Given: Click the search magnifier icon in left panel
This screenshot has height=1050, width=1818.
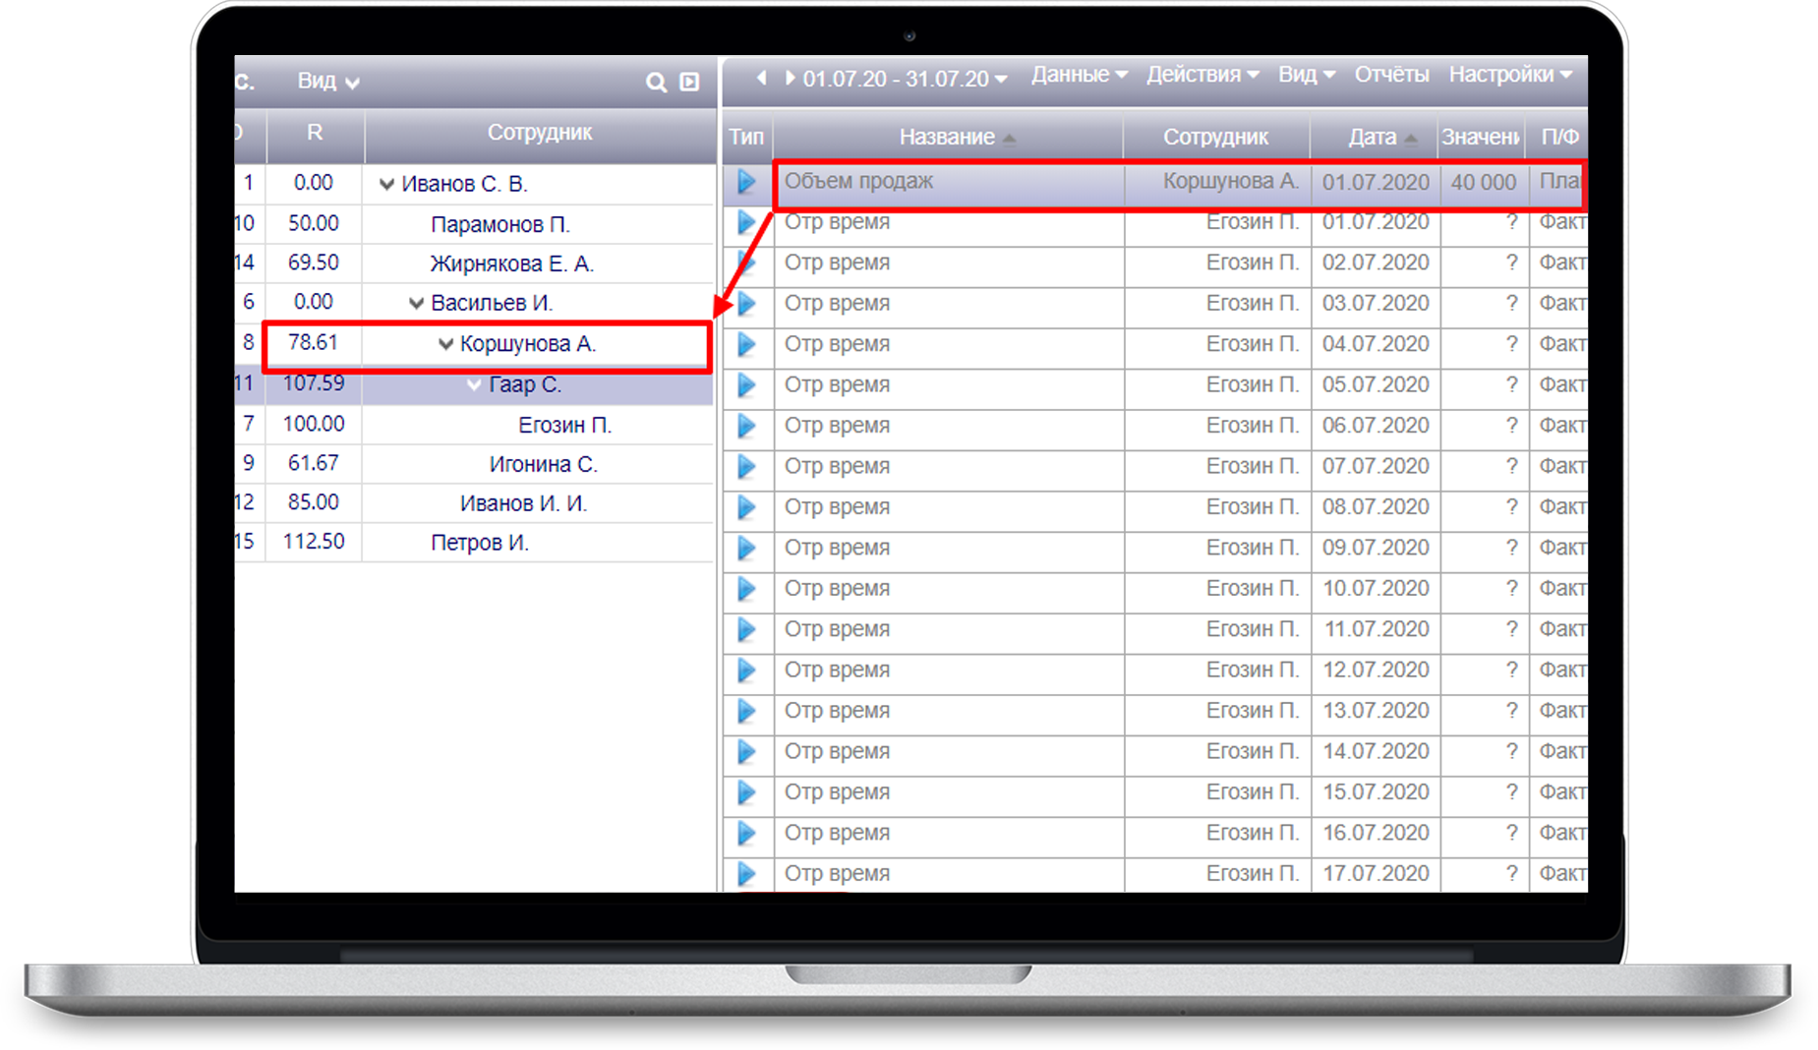Looking at the screenshot, I should click(x=656, y=83).
